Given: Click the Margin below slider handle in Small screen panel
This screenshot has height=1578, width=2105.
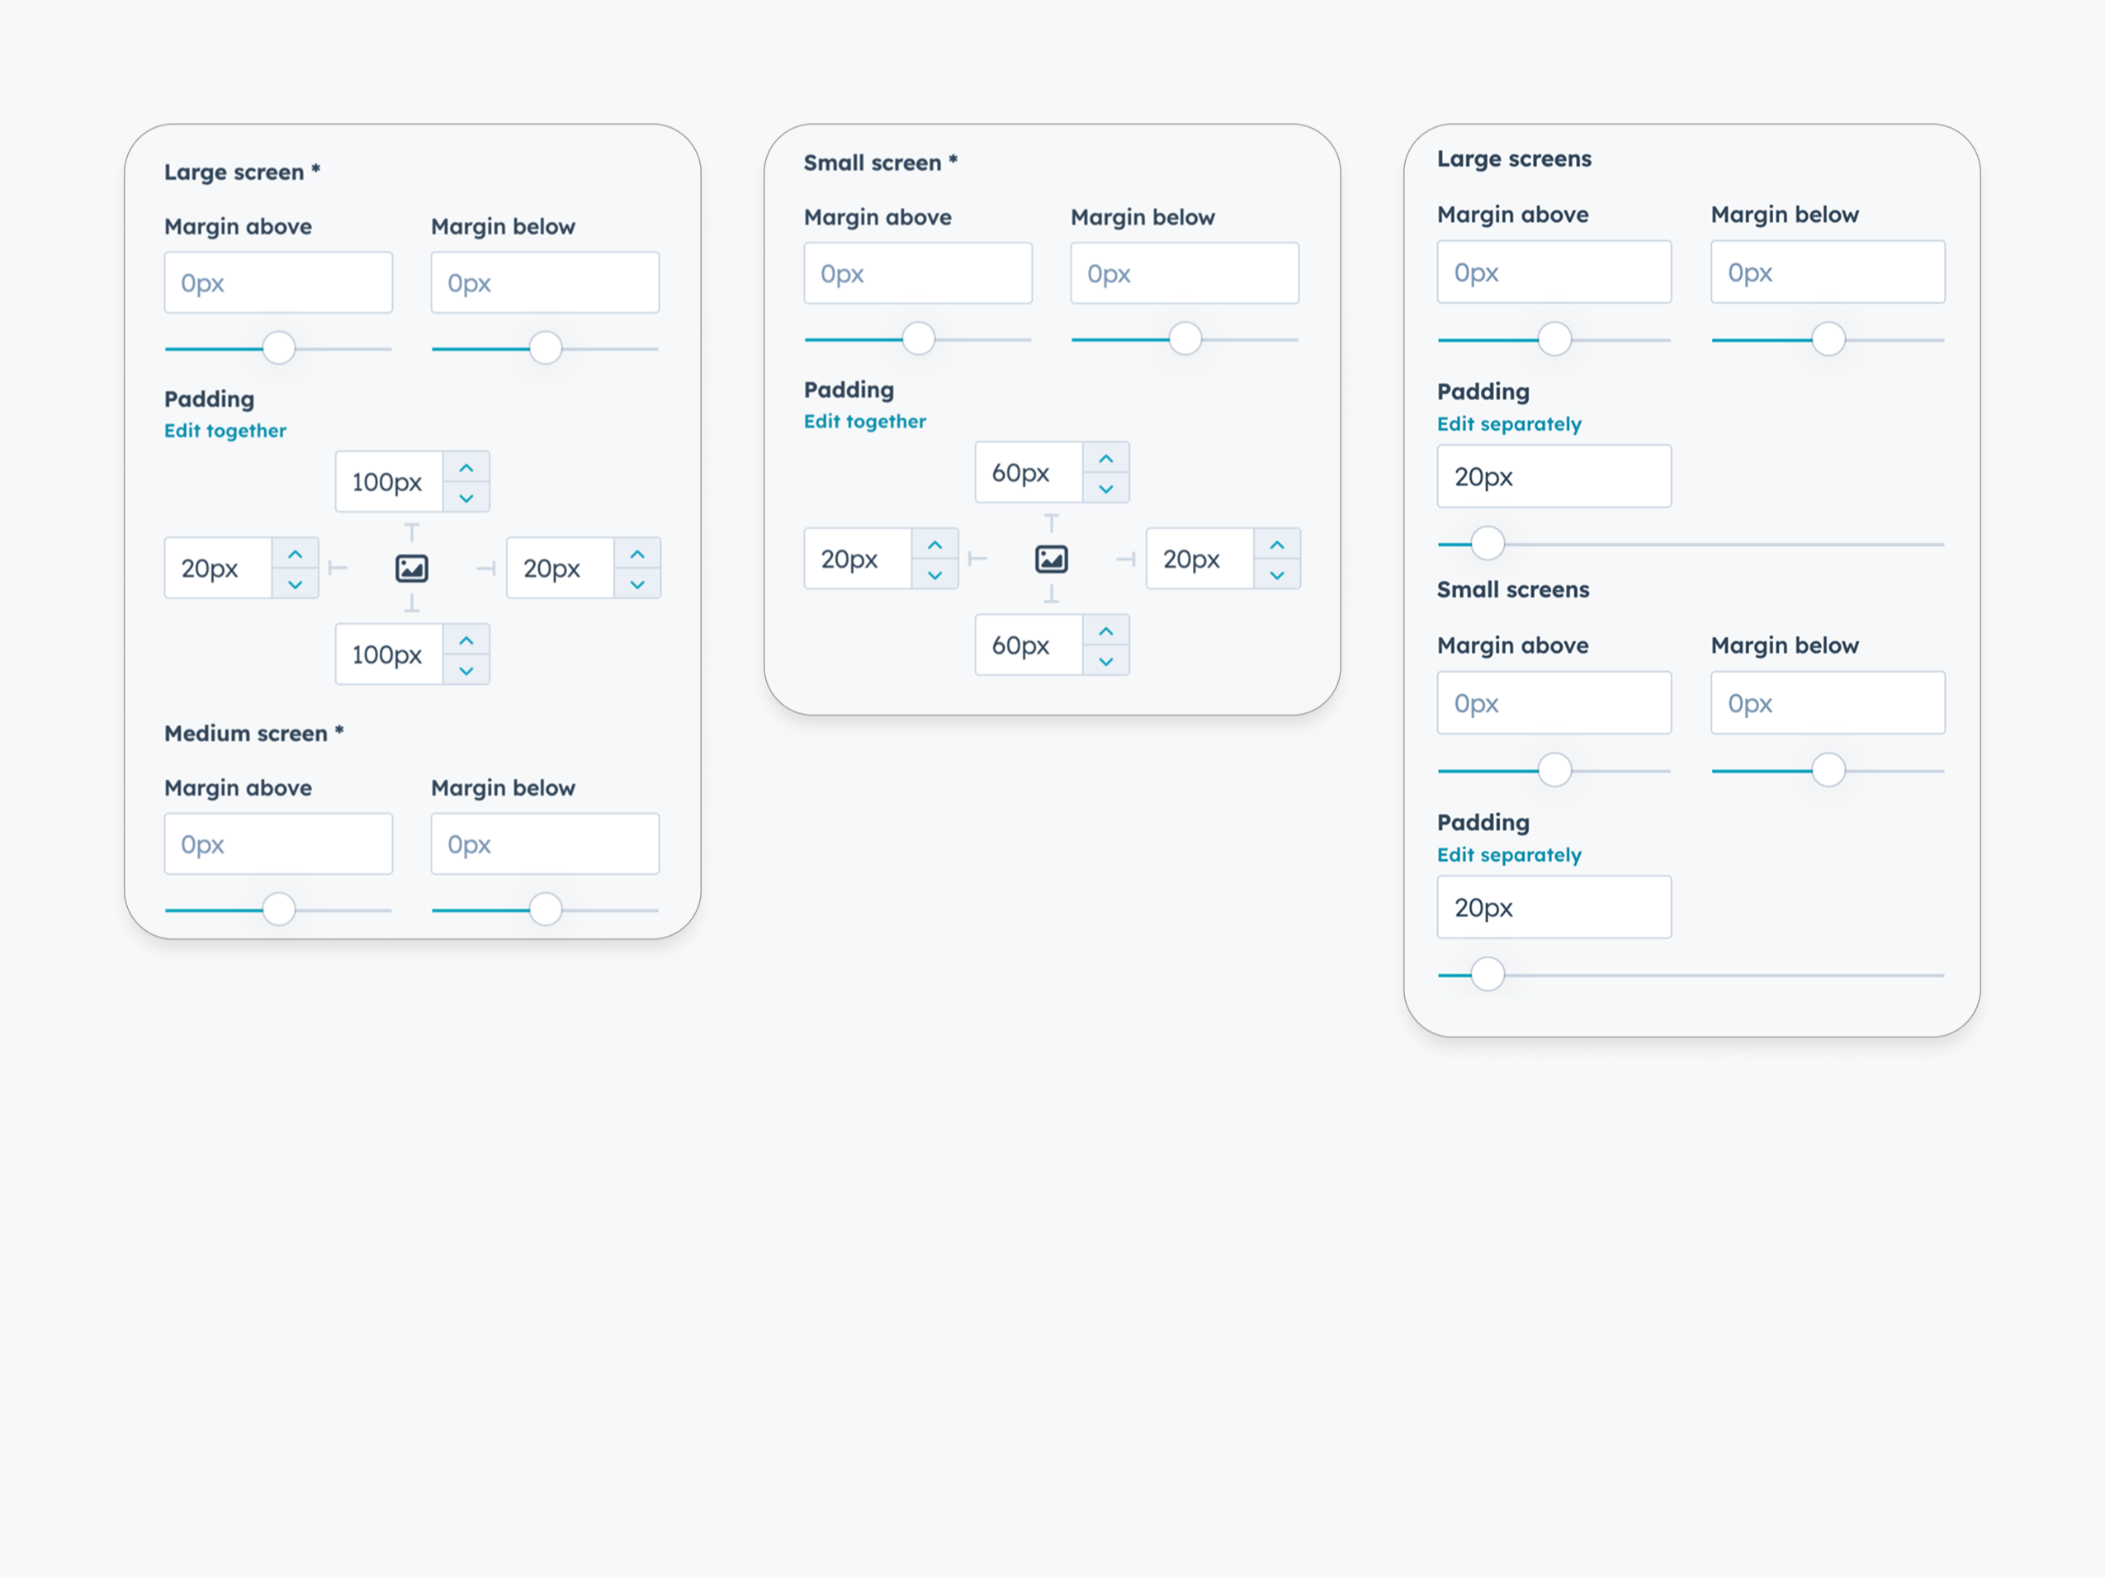Looking at the screenshot, I should [x=1185, y=338].
